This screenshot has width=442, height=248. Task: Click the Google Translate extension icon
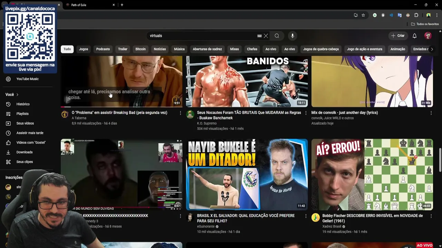coord(400,15)
